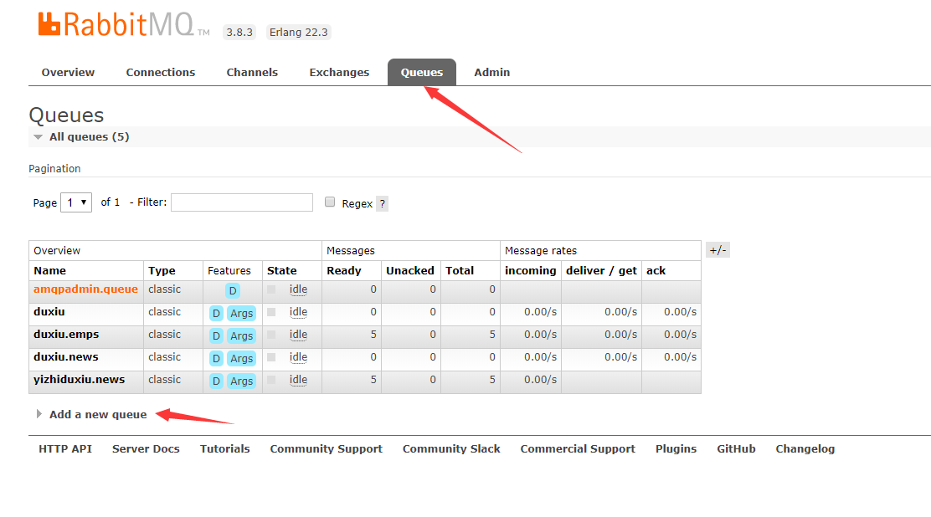Viewport: 931px width, 517px height.
Task: Expand the Add a new queue section
Action: (x=97, y=414)
